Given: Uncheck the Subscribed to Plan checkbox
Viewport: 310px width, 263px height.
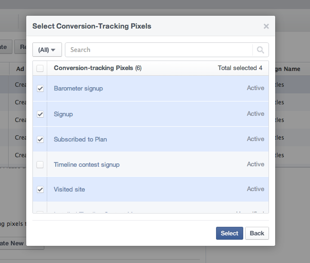Looking at the screenshot, I should 40,140.
